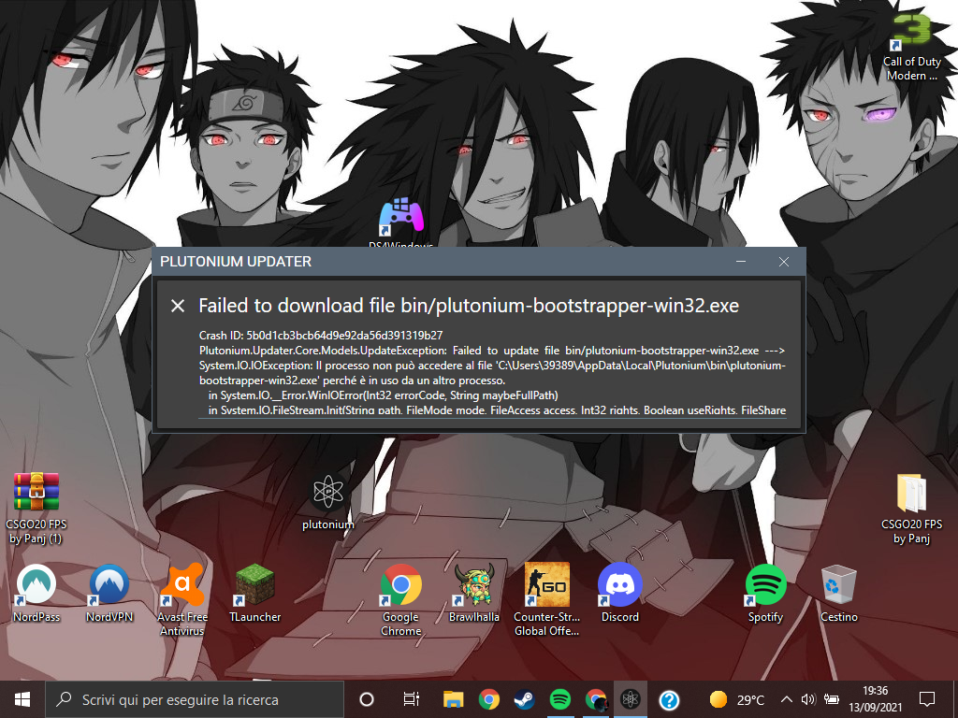Launch TLauncher Minecraft shortcut
958x718 pixels.
pos(255,593)
